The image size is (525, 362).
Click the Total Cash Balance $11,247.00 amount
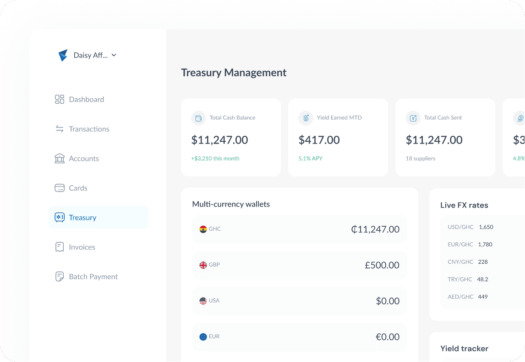pyautogui.click(x=219, y=140)
